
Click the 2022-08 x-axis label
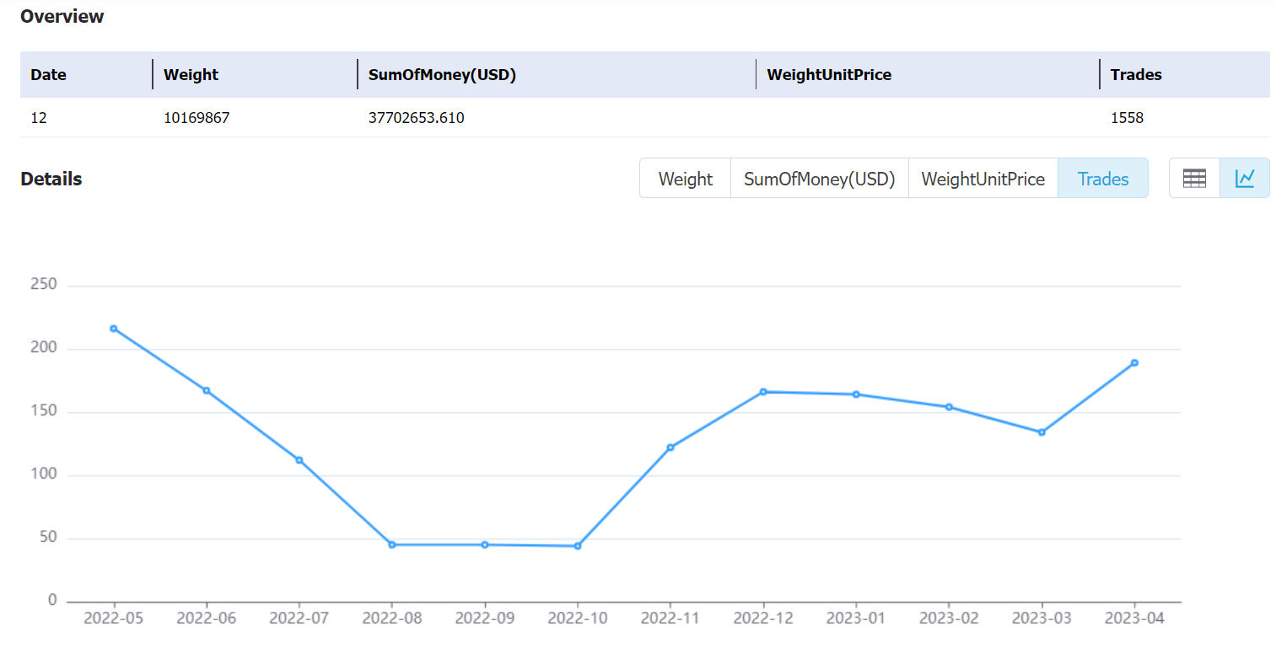pos(391,619)
